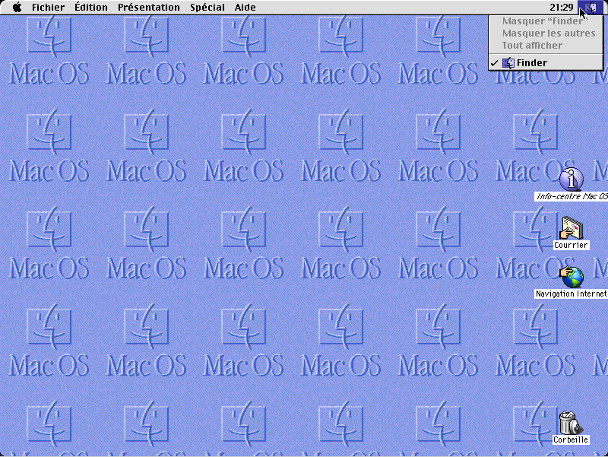608x457 pixels.
Task: Choose Masquer "Finder" menu entry
Action: click(x=545, y=21)
